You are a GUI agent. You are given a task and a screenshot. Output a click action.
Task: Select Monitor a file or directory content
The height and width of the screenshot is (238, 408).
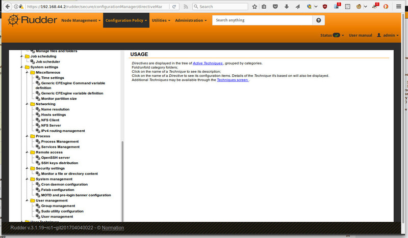tap(69, 173)
